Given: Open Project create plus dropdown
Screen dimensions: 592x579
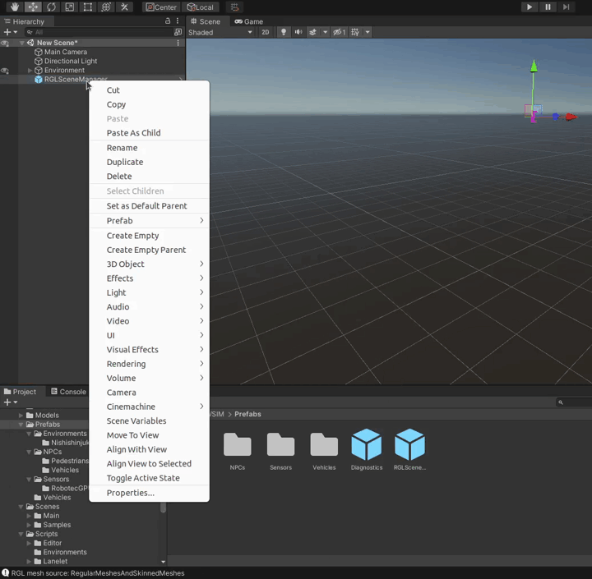Looking at the screenshot, I should click(x=10, y=402).
